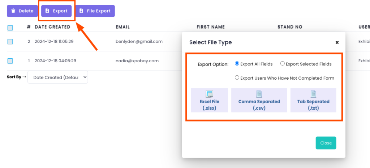Click the Delete button with trash icon
Image resolution: width=370 pixels, height=168 pixels.
tap(22, 11)
